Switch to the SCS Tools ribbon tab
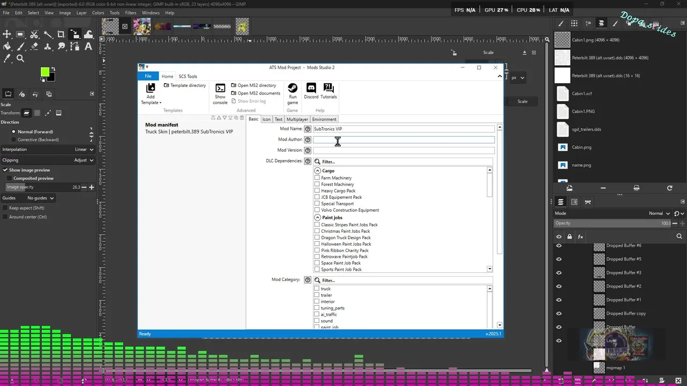 188,77
